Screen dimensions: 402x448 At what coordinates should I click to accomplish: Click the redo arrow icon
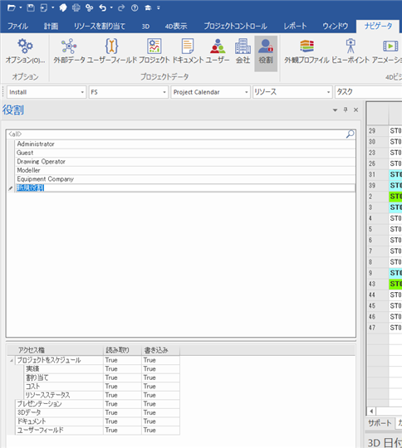point(121,7)
